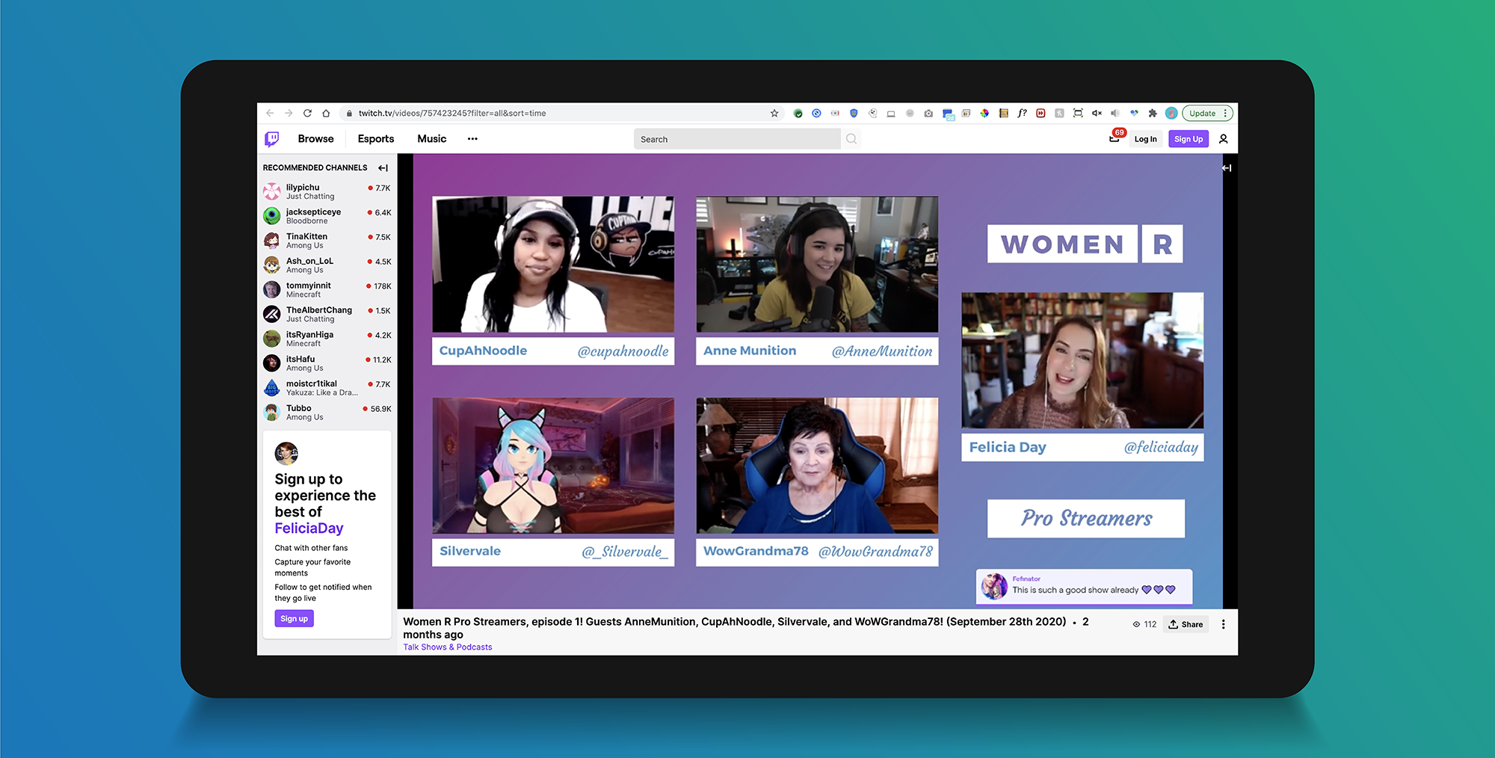
Task: Open the Ash_on_LoL channel
Action: coord(327,265)
